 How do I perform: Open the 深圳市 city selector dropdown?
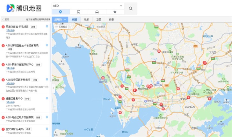point(60,19)
